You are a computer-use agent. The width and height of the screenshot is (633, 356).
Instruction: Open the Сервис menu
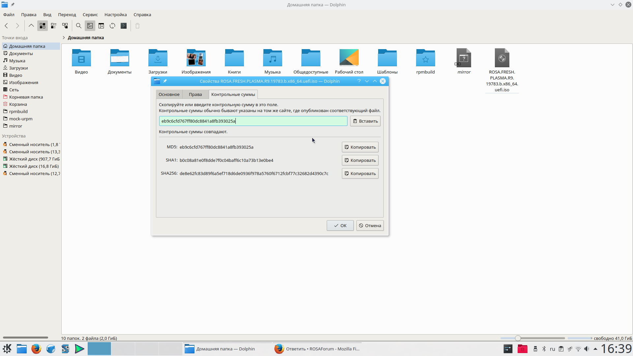90,15
